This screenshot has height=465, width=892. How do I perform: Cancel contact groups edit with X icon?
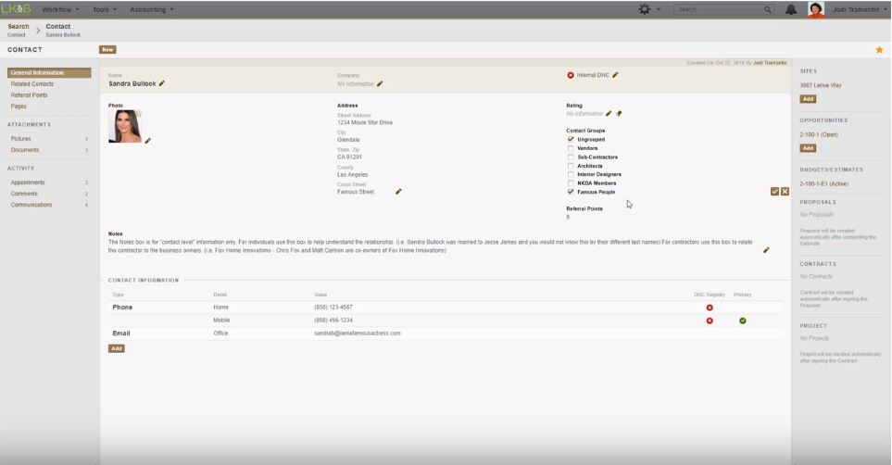[785, 192]
